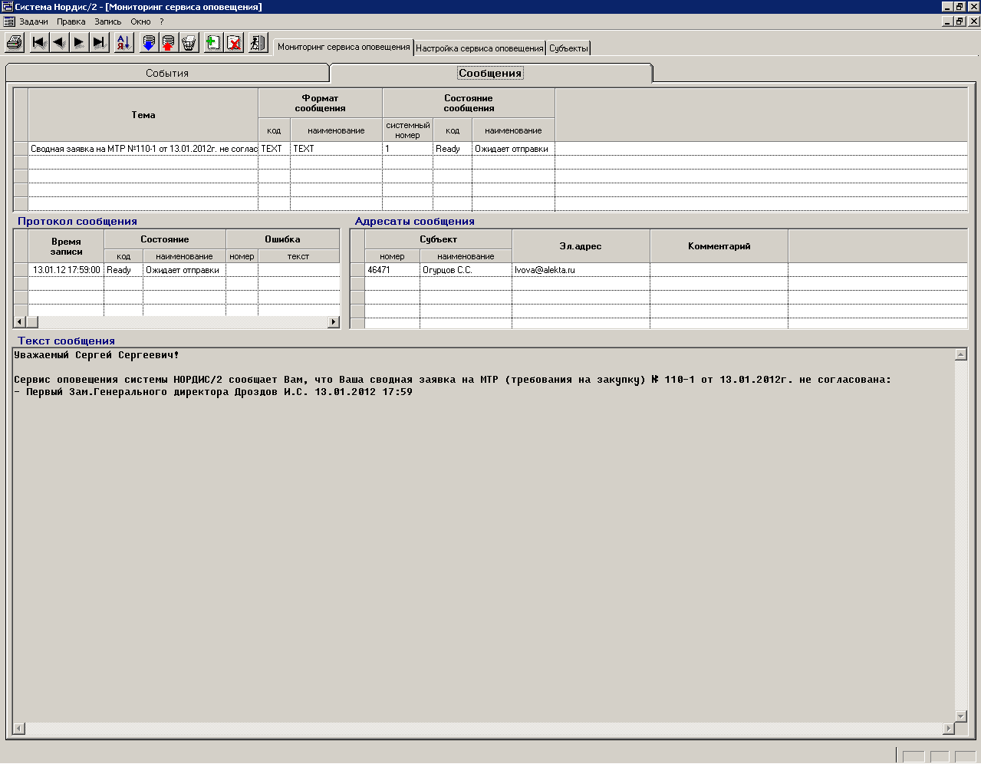The width and height of the screenshot is (981, 764).
Task: Click the database red up-arrow icon
Action: point(168,43)
